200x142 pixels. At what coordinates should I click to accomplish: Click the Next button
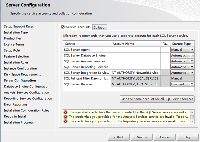pos(142,137)
